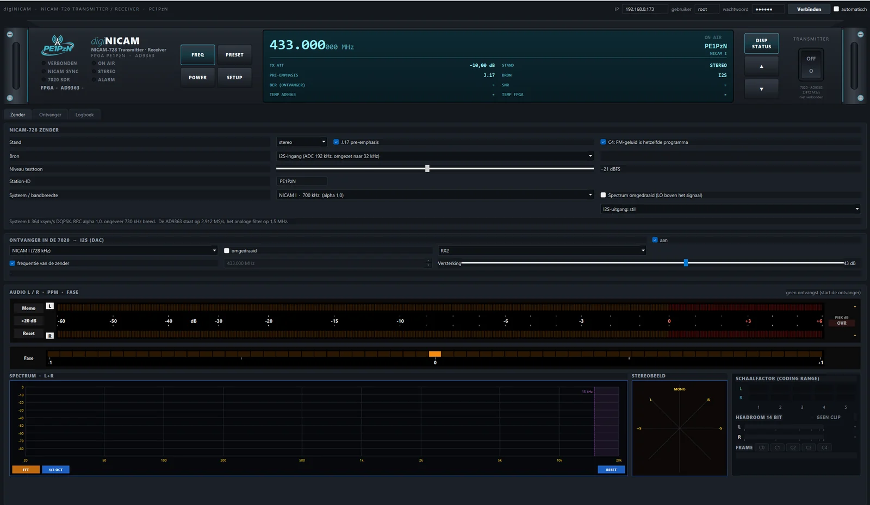Open the Bron I2S-ingang dropdown
This screenshot has height=505, width=870.
click(x=435, y=156)
